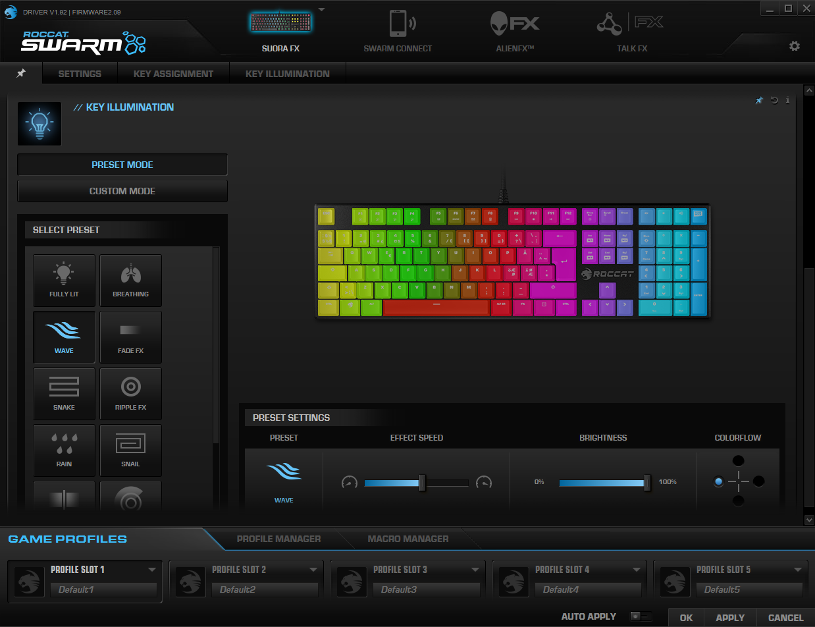
Task: Click the Profile Slot 1 Roccat icon
Action: point(29,582)
